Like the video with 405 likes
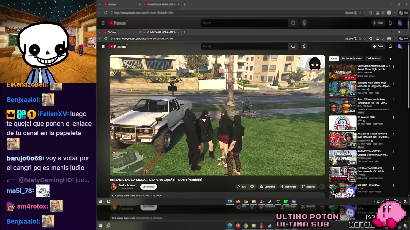Image resolution: width=410 pixels, height=230 pixels. click(241, 187)
